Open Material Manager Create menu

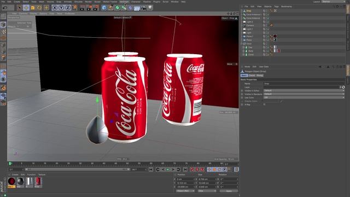tap(15, 175)
